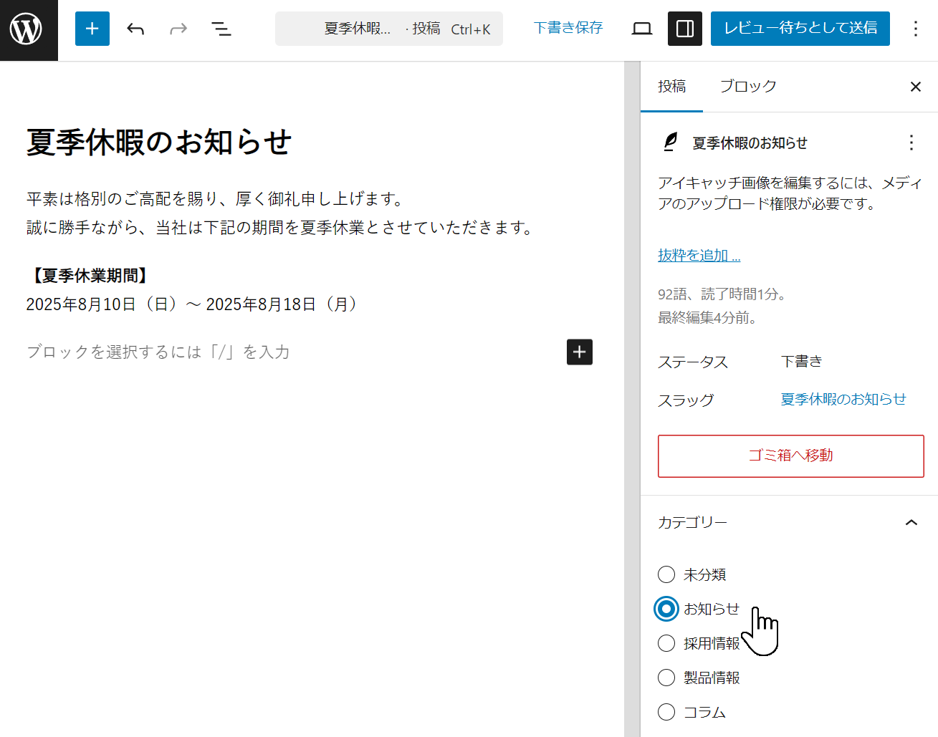The height and width of the screenshot is (737, 938).
Task: Select the 採用情報 category radio button
Action: click(666, 643)
